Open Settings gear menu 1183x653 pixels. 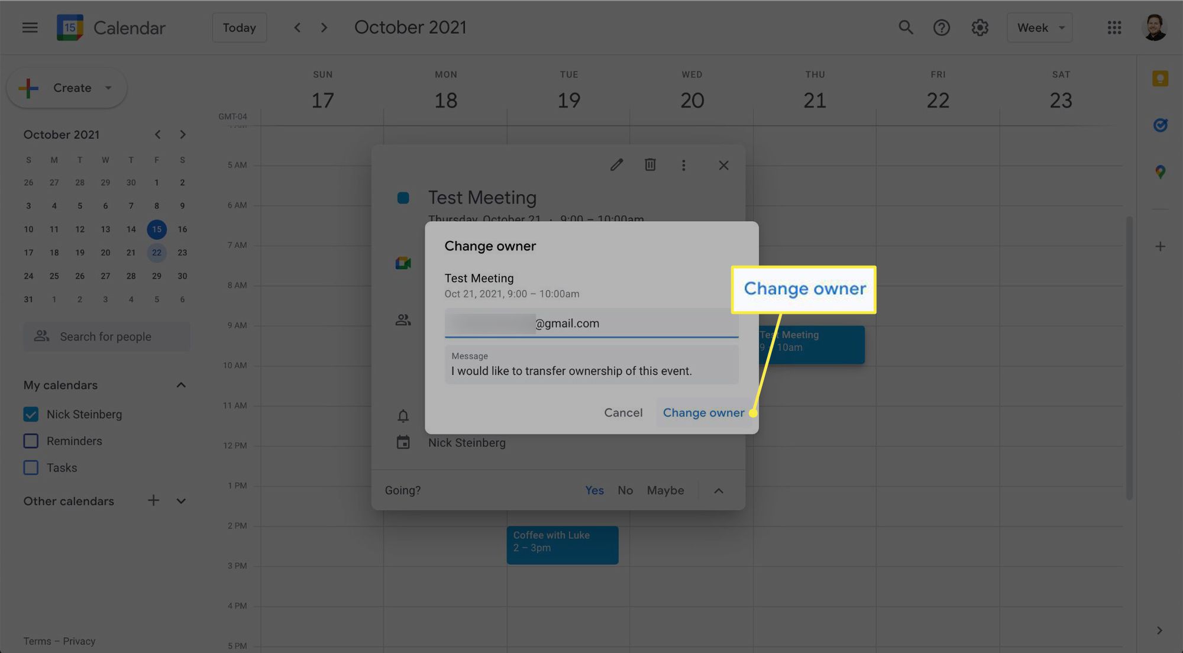tap(980, 27)
